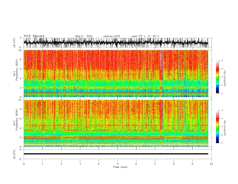Click the time axis tick label "5"
This screenshot has width=238, height=184.
tap(117, 164)
